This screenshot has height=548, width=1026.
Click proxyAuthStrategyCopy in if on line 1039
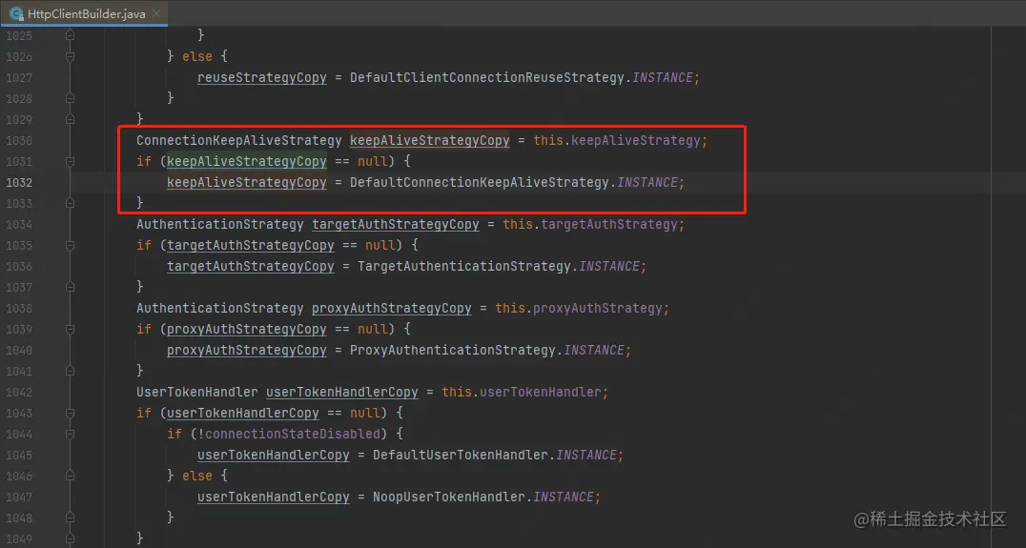point(247,328)
